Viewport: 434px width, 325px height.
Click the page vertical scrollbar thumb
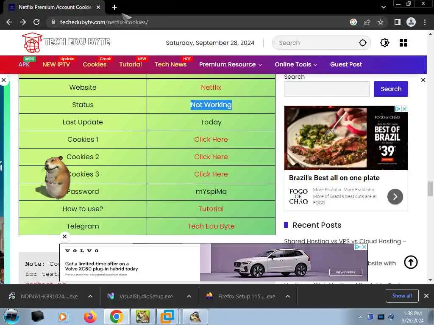coord(430,189)
